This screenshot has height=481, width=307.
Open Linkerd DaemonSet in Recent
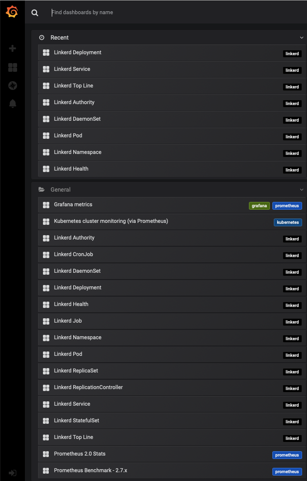point(172,119)
